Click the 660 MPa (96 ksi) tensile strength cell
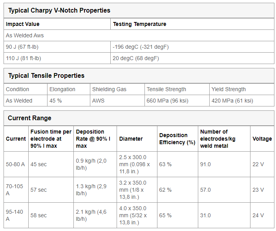Viewport: 276px width, 231px height. point(177,101)
